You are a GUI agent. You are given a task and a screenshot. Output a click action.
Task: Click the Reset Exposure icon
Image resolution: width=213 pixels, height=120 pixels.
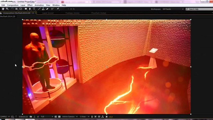click(106, 117)
